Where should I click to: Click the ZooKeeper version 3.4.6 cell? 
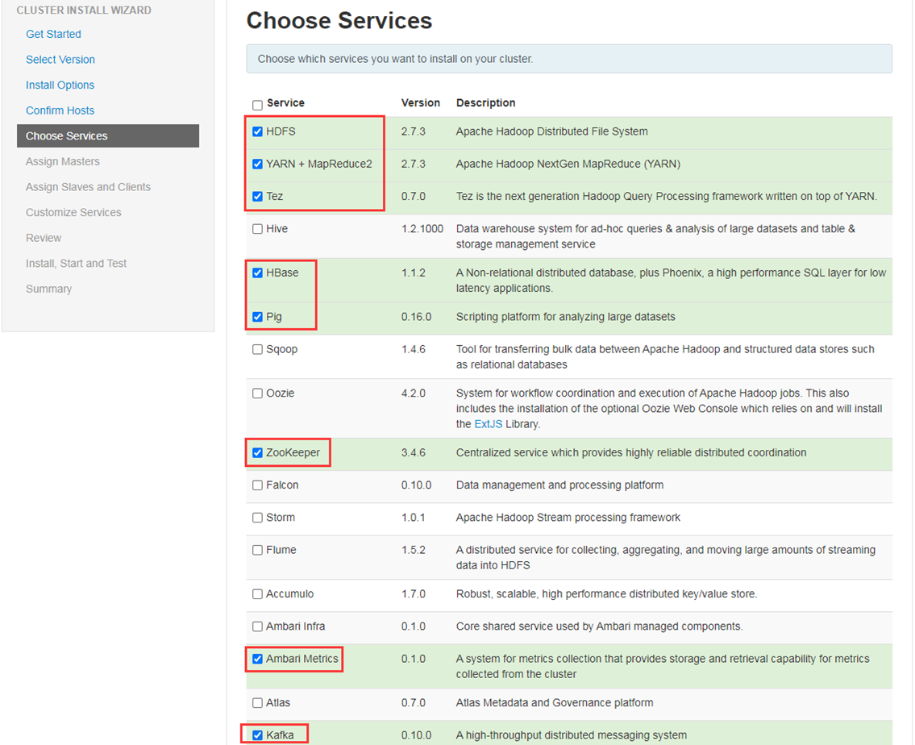click(413, 452)
